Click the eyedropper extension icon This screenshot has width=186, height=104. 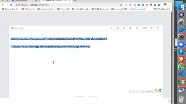[135, 5]
